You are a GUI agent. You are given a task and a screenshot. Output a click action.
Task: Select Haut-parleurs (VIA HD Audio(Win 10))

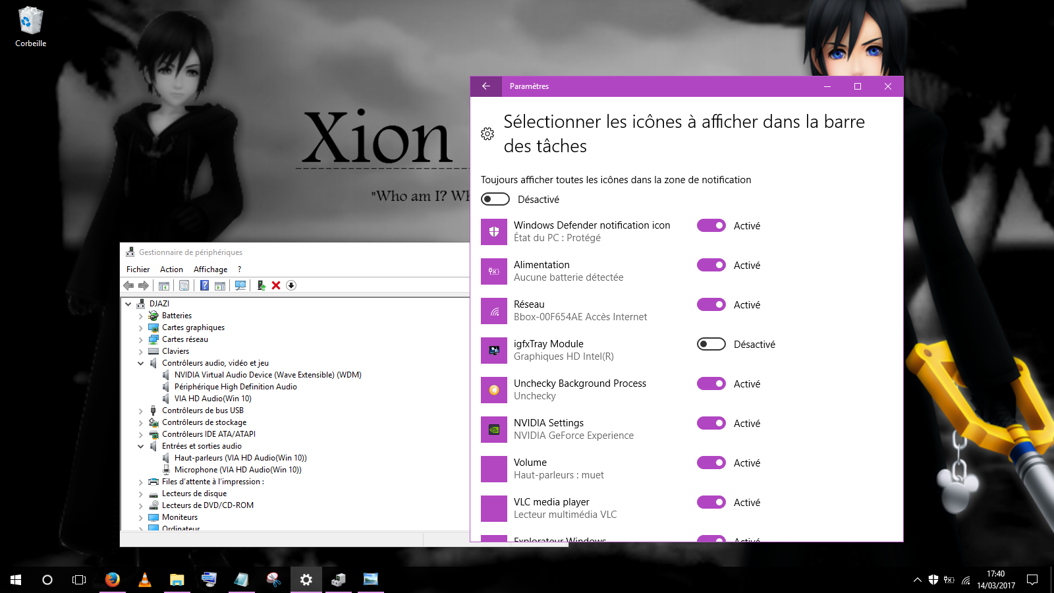(x=240, y=458)
